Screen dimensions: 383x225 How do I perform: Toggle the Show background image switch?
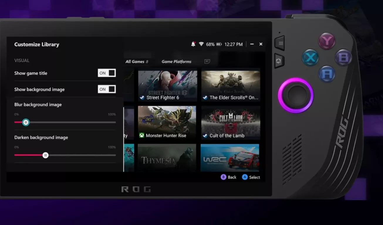point(107,89)
